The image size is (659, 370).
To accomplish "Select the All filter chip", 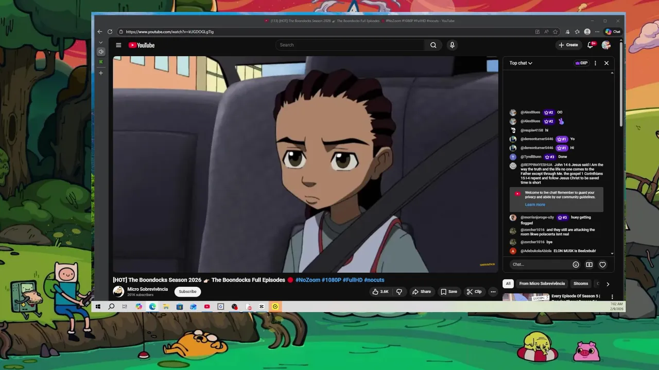I will [508, 284].
